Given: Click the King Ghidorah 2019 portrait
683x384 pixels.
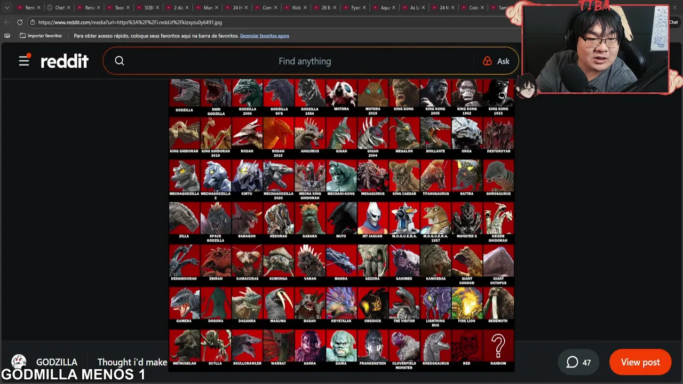Looking at the screenshot, I should pos(216,133).
